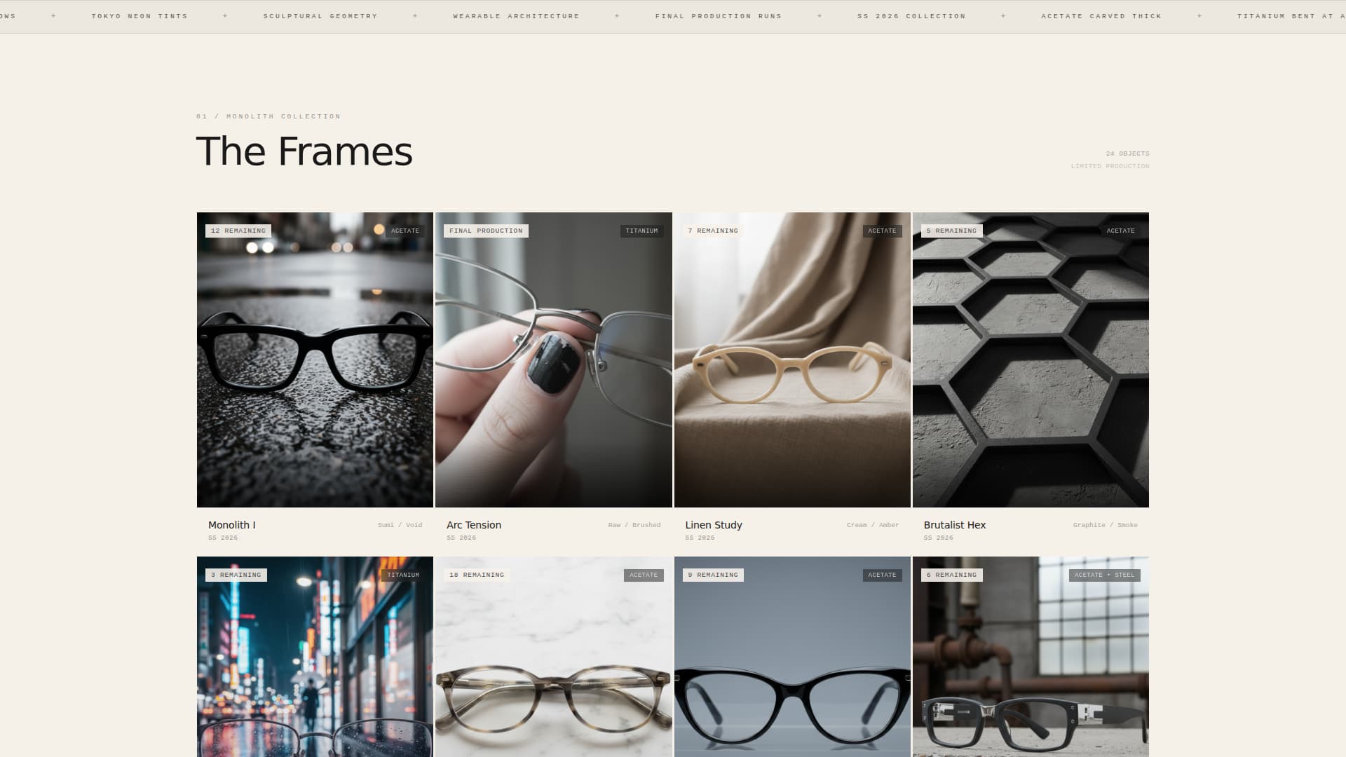The width and height of the screenshot is (1346, 757).
Task: Click The Frames heading
Action: 304,151
